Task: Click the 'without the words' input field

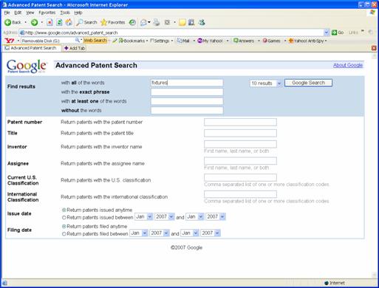Action: pos(187,110)
